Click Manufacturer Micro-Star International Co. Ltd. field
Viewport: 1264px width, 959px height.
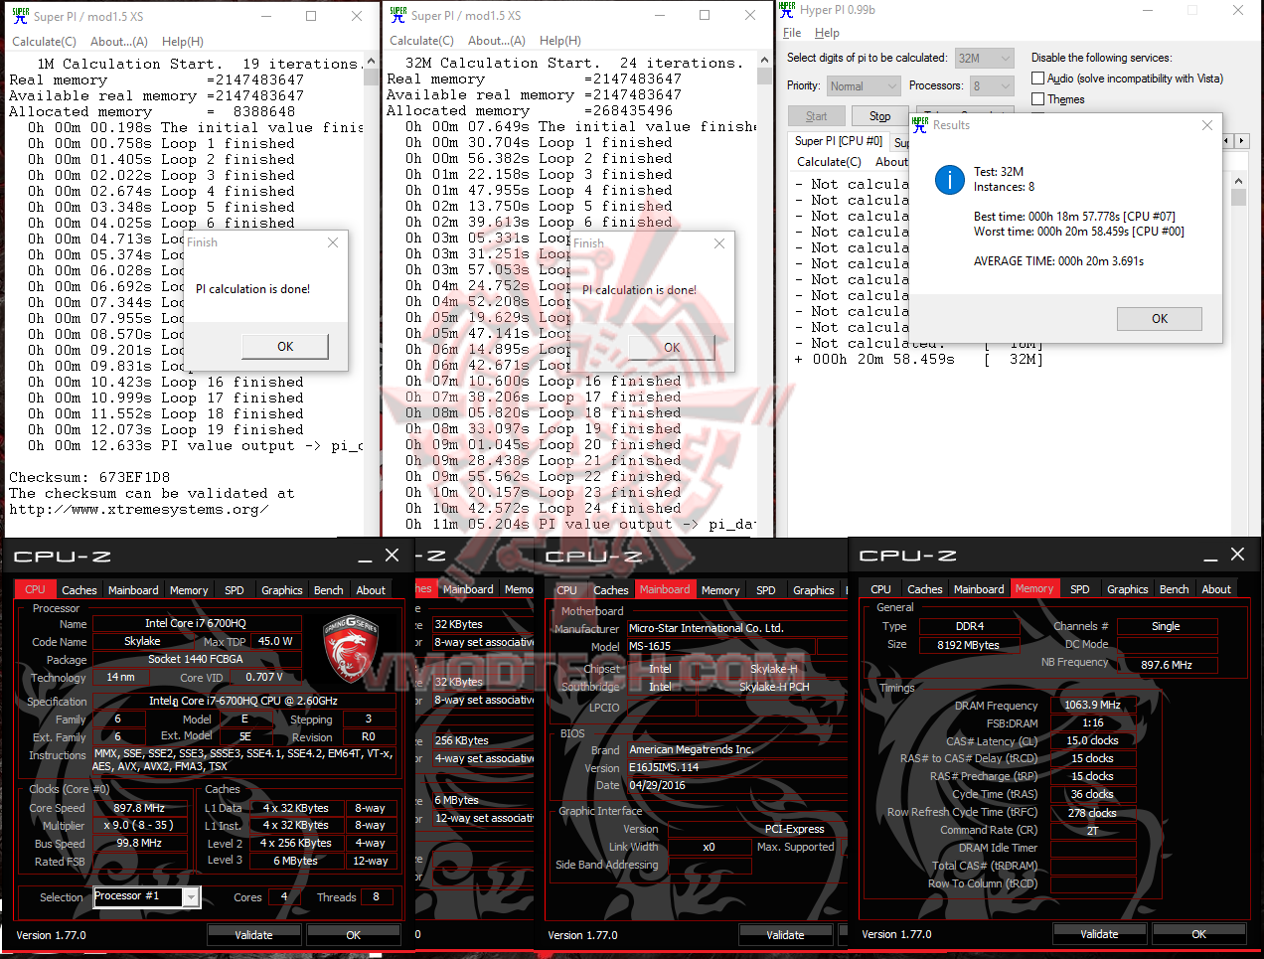(735, 628)
